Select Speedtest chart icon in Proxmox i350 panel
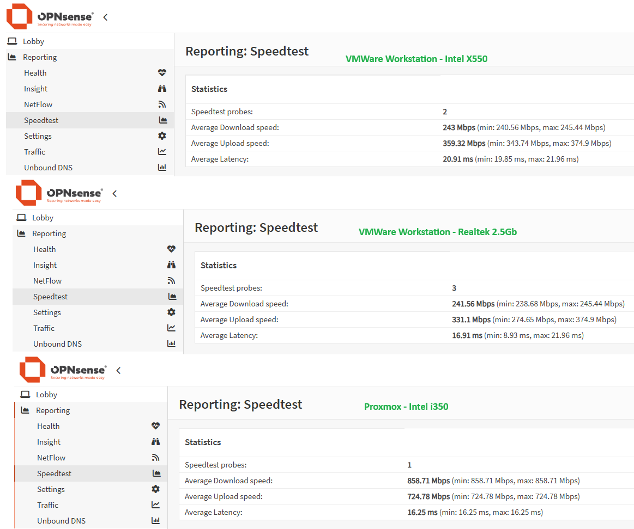Image resolution: width=634 pixels, height=529 pixels. pyautogui.click(x=156, y=473)
